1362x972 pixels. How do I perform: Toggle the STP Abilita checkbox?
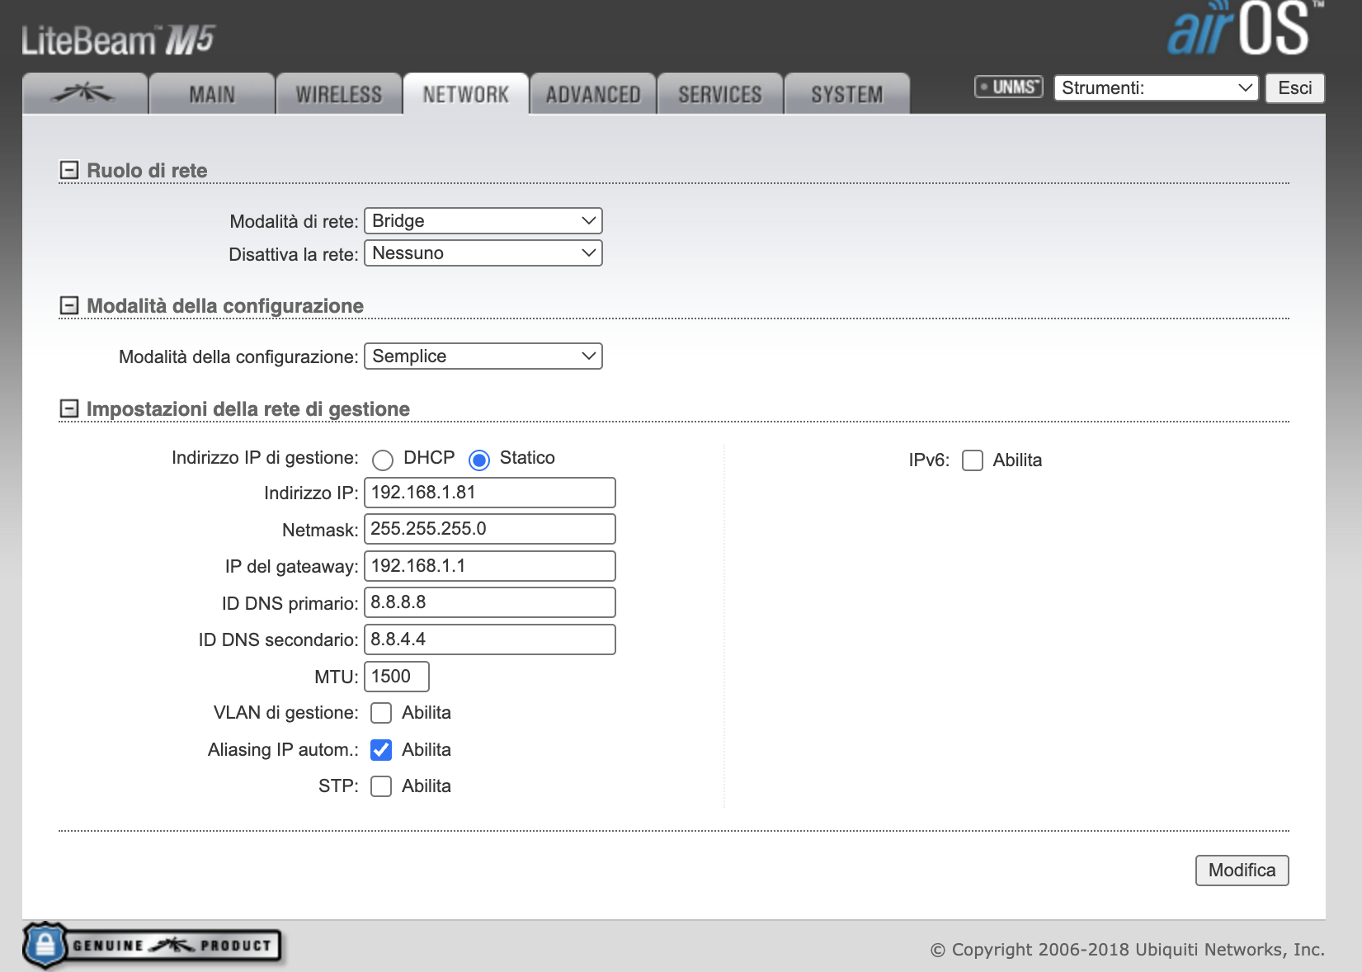coord(381,786)
